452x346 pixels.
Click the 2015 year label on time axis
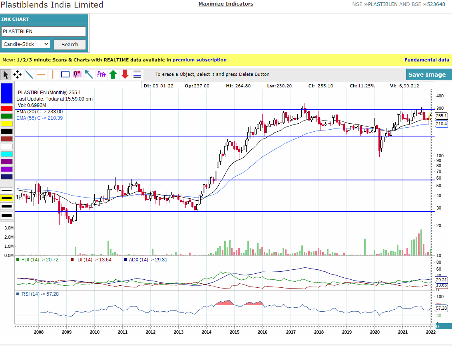pyautogui.click(x=234, y=332)
